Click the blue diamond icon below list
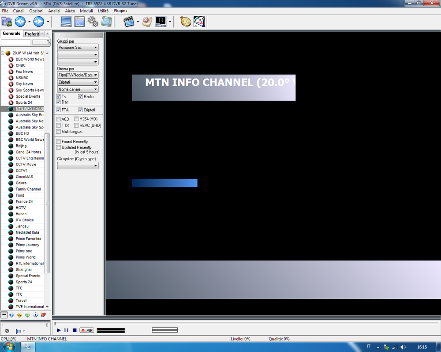 tap(11, 315)
